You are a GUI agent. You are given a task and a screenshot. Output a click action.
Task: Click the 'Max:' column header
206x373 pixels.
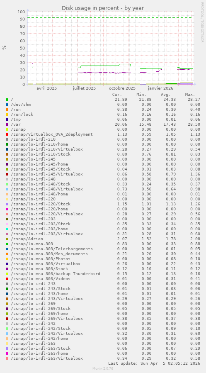pos(190,95)
